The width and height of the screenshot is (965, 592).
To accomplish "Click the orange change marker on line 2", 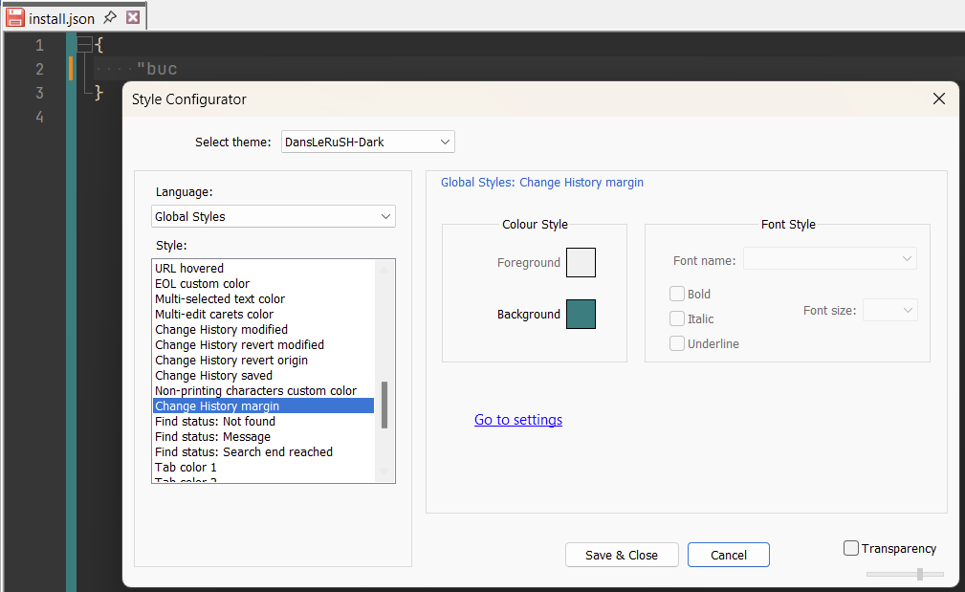I will pos(71,68).
